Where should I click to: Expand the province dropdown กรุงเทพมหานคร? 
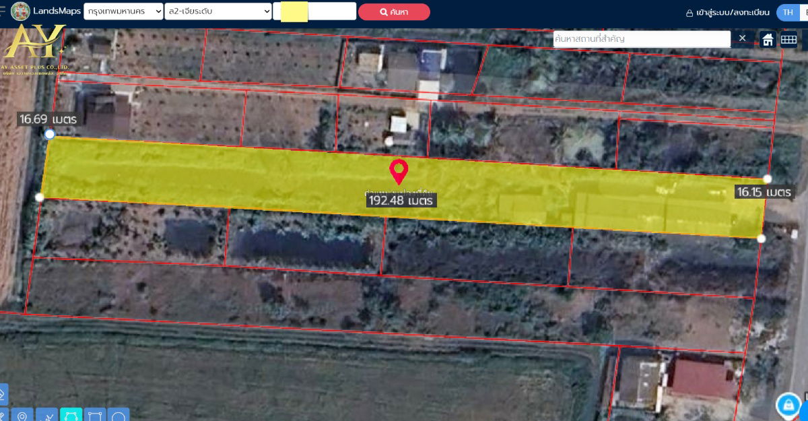coord(123,11)
